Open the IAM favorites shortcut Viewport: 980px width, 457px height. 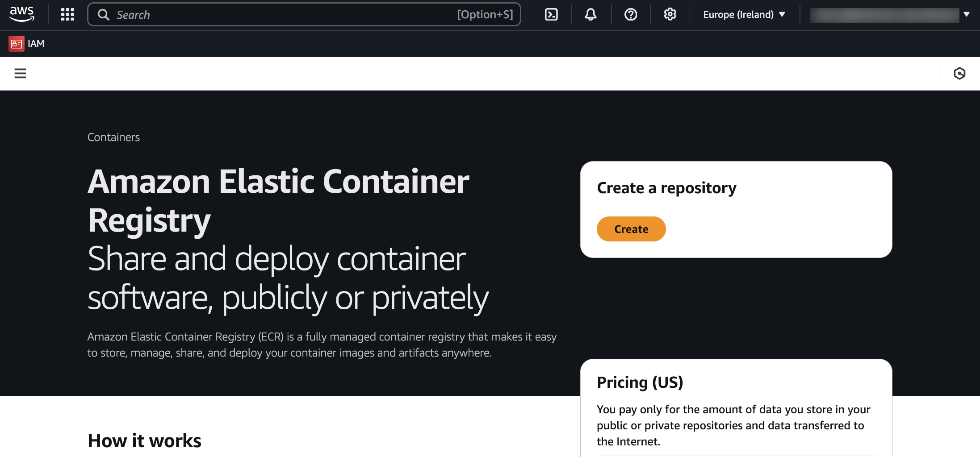27,44
